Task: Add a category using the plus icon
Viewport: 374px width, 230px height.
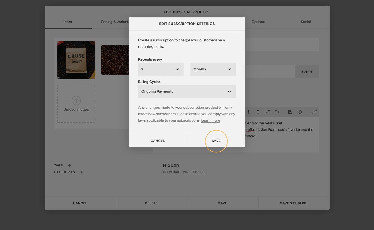Action: 81,172
